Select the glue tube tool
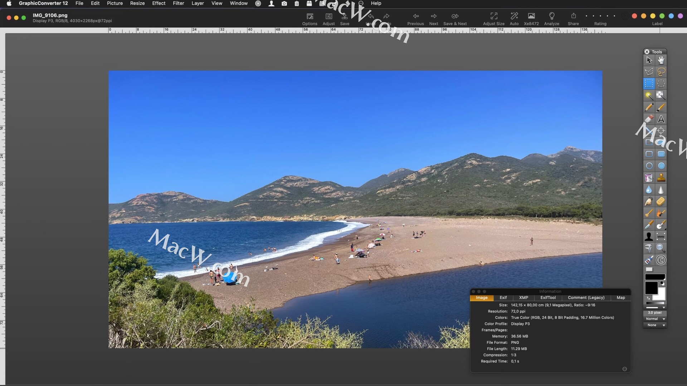This screenshot has width=687, height=386. point(649,260)
